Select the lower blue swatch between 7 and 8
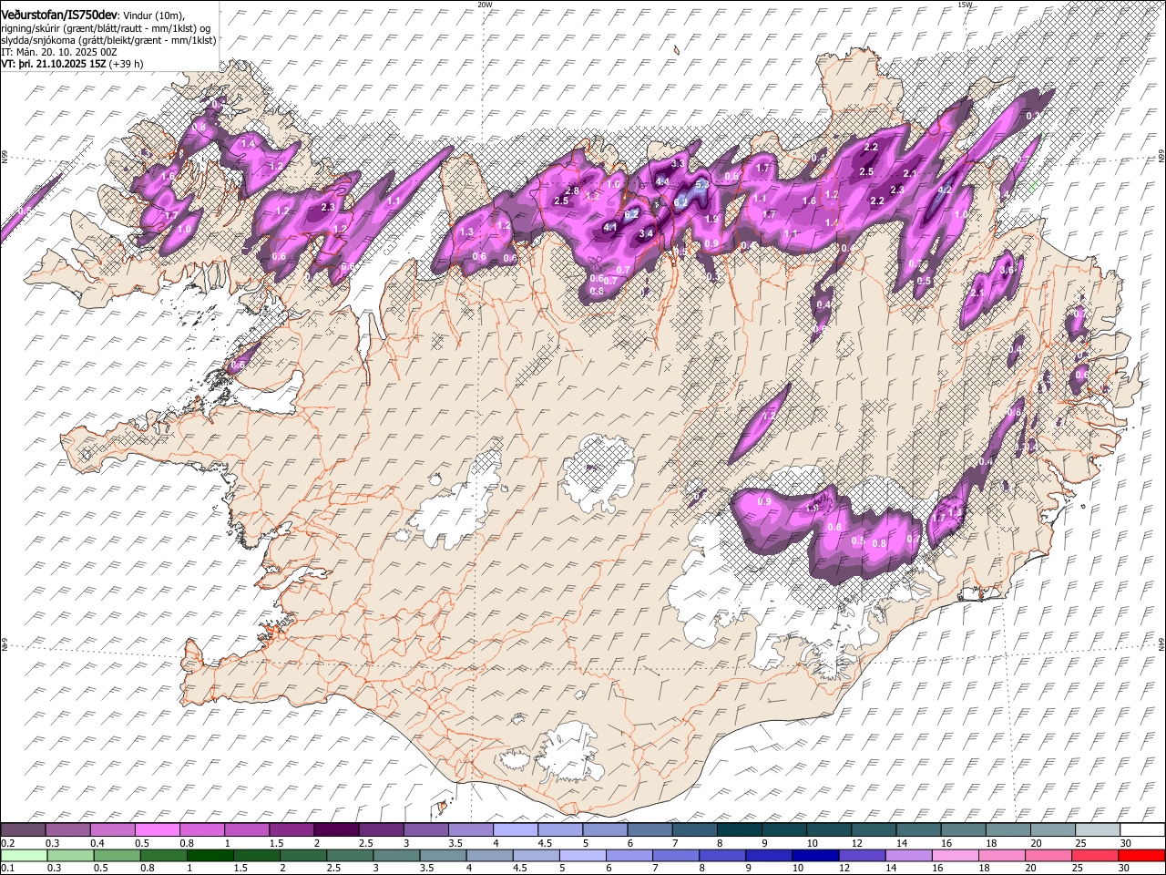 [x=675, y=855]
